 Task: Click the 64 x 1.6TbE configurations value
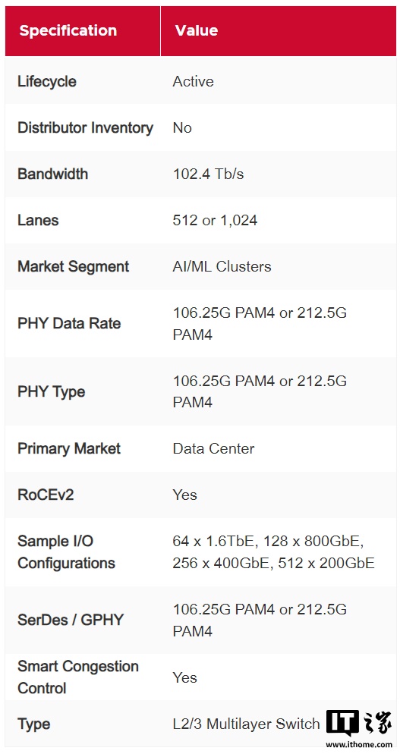[x=273, y=552]
